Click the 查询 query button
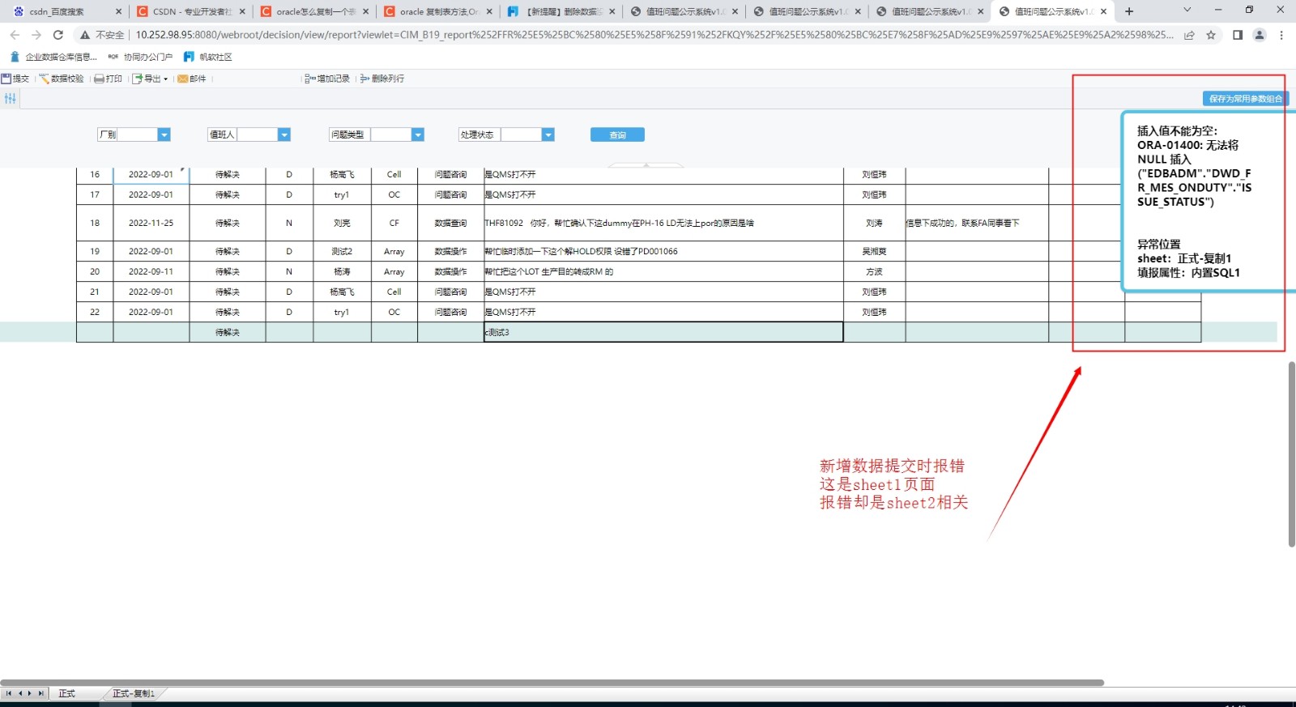Viewport: 1296px width, 707px height. point(617,135)
